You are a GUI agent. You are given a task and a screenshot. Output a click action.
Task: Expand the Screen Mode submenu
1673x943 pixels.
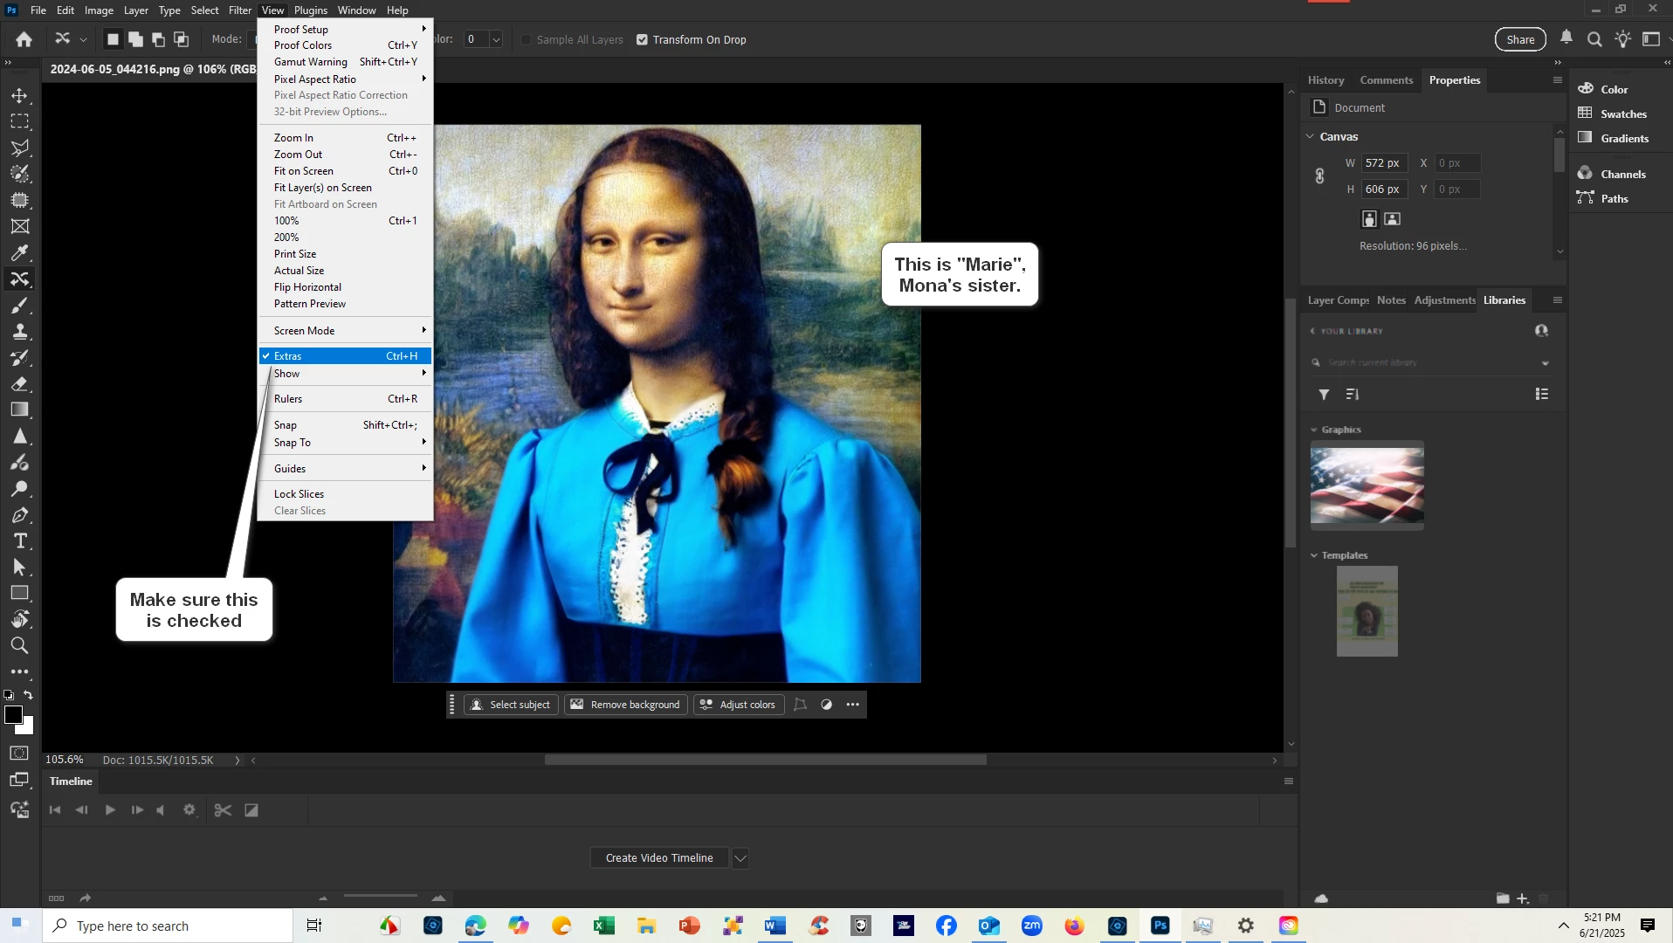(x=346, y=331)
